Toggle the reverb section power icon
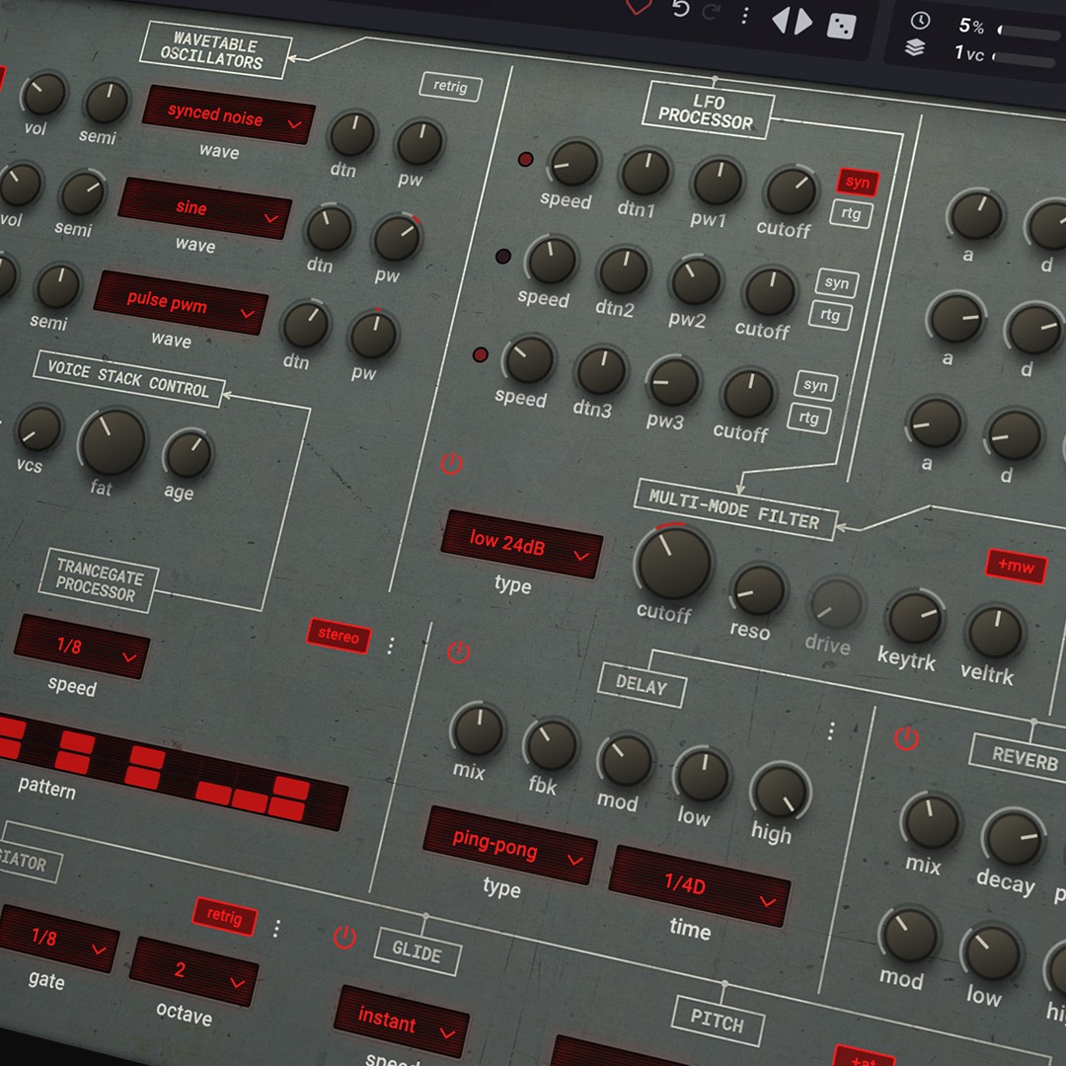1066x1066 pixels. tap(906, 737)
